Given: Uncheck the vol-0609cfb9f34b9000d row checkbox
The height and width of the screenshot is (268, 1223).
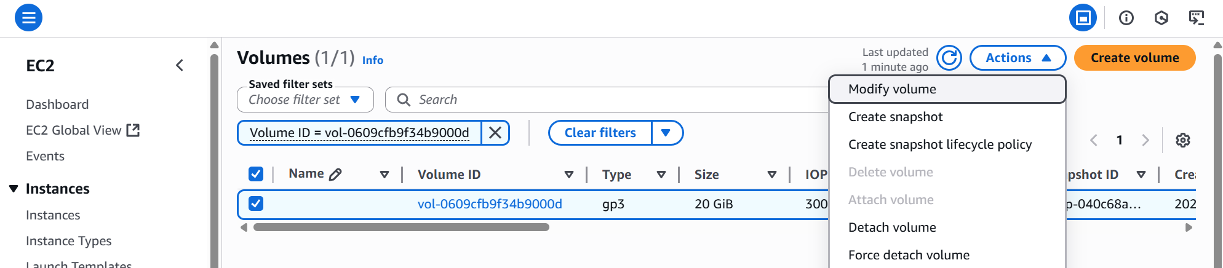Looking at the screenshot, I should coord(256,203).
